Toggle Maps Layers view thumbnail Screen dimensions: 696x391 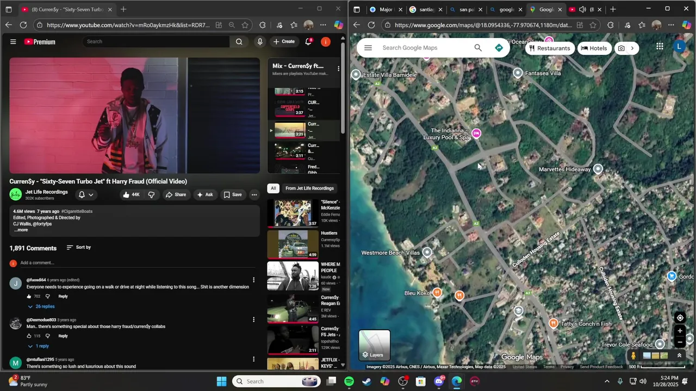pyautogui.click(x=374, y=345)
